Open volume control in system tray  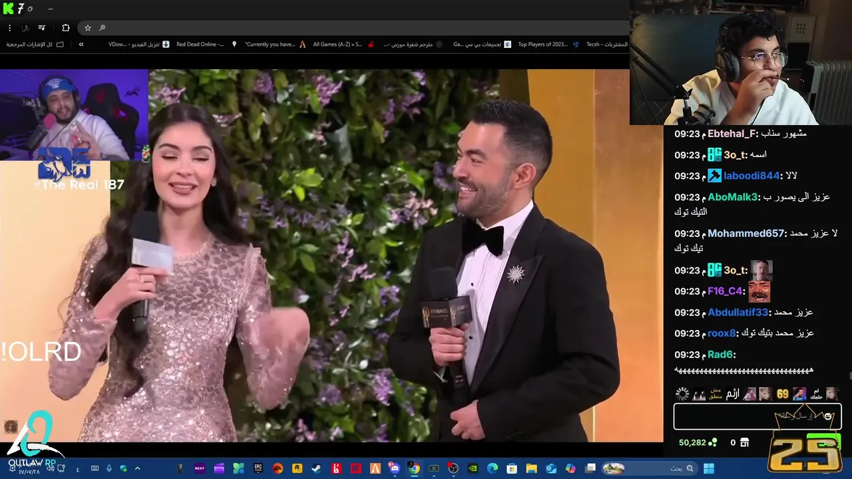coord(50,468)
